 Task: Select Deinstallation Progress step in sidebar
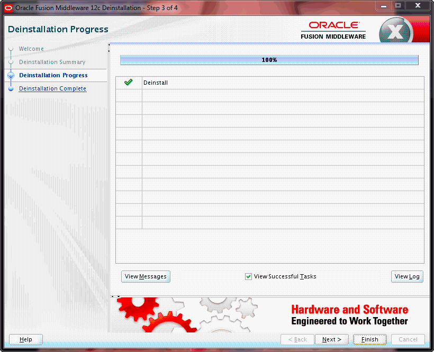(53, 75)
